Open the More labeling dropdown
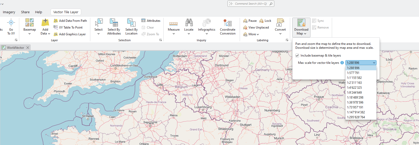This screenshot has width=419, height=145. (x=251, y=34)
